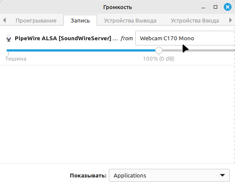Click the PipeWire ALSA [SoundWireServer] stream label
Image resolution: width=235 pixels, height=187 pixels.
66,38
